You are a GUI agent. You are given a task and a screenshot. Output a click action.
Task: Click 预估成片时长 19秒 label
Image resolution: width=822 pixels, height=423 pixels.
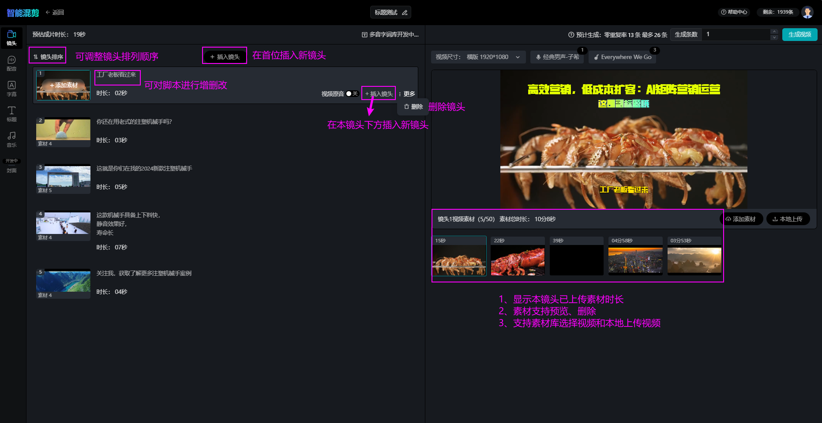click(59, 34)
